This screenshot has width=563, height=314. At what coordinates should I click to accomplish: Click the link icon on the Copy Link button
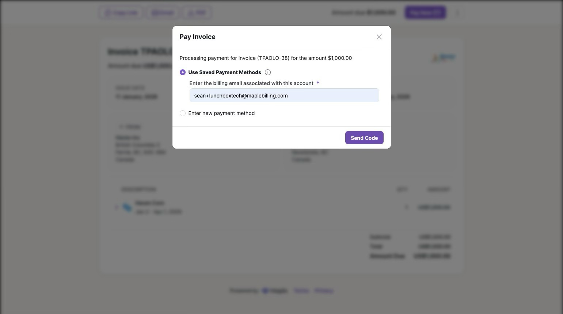point(107,13)
